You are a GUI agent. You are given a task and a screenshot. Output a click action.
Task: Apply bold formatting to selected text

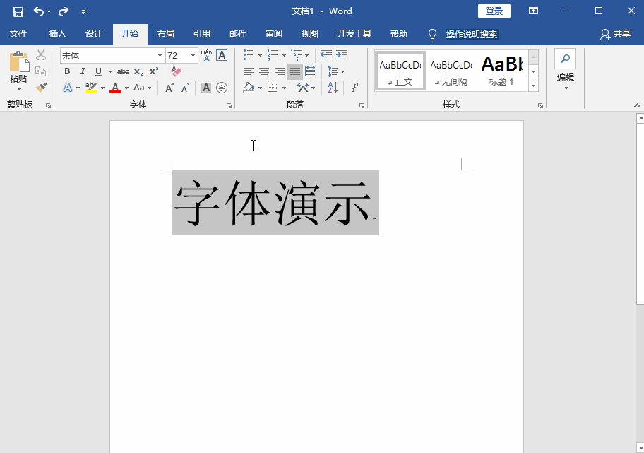pos(68,71)
